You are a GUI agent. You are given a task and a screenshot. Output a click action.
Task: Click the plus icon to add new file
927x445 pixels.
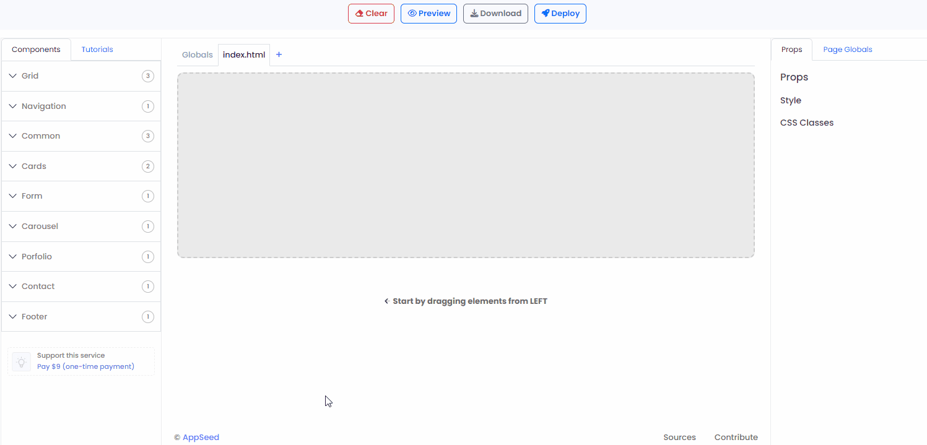coord(279,54)
